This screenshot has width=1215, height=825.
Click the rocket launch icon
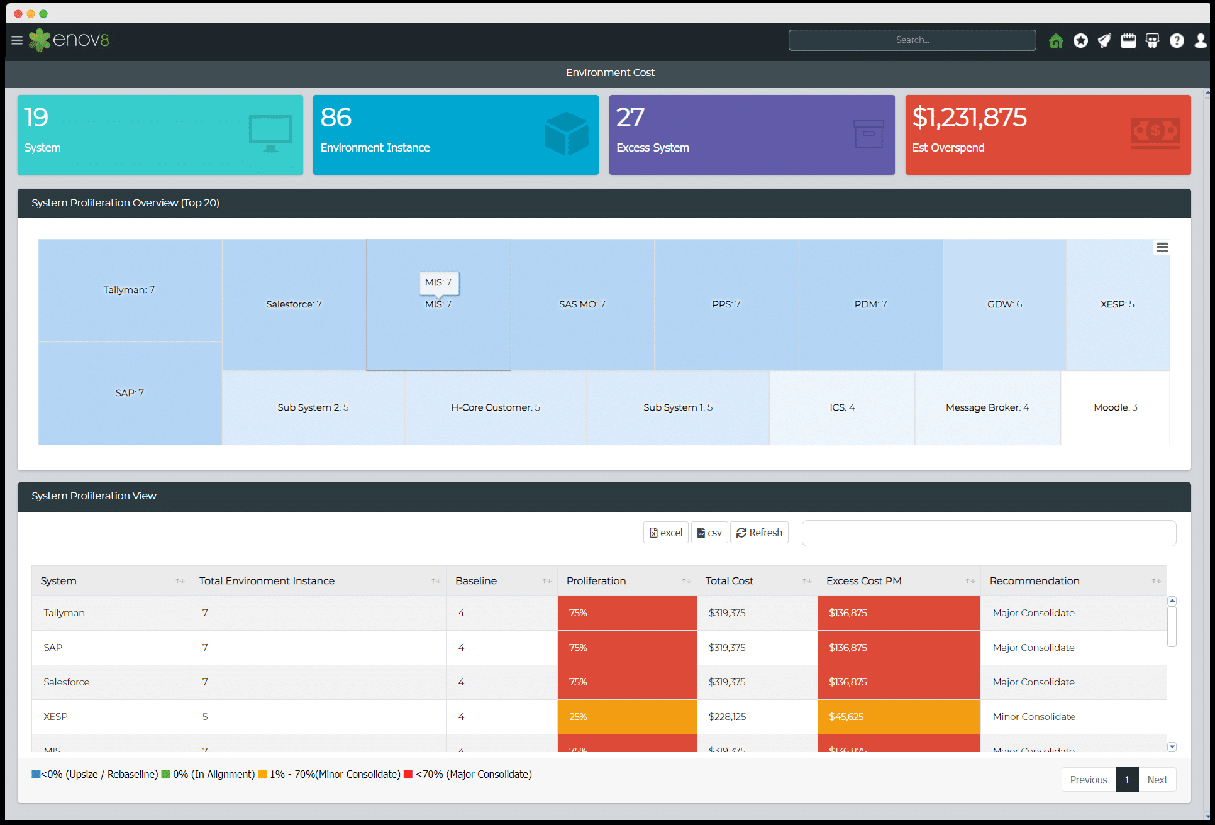coord(1104,40)
